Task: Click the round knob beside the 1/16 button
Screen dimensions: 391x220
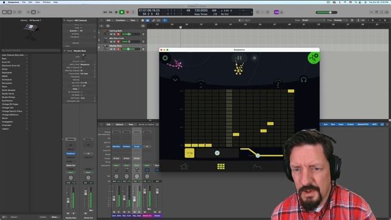Action: point(217,153)
